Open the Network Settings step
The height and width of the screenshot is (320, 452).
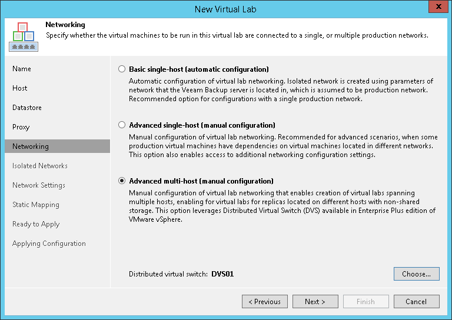pyautogui.click(x=39, y=185)
